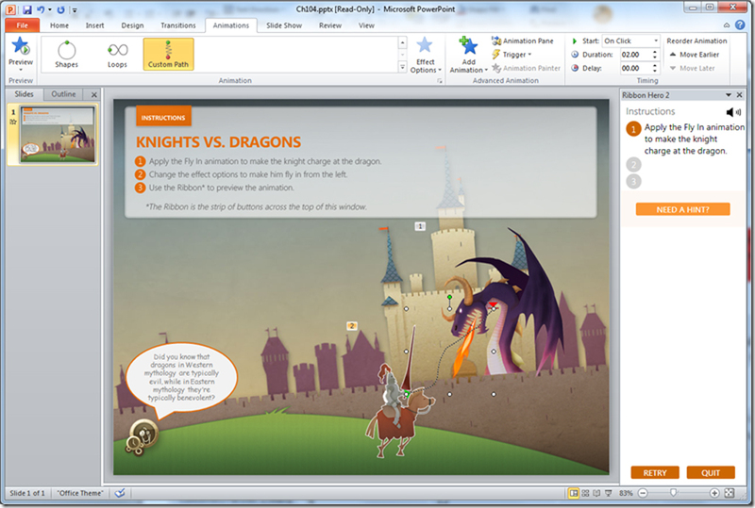This screenshot has height=508, width=755.
Task: Click the NEED A HINT? button
Action: click(x=682, y=209)
